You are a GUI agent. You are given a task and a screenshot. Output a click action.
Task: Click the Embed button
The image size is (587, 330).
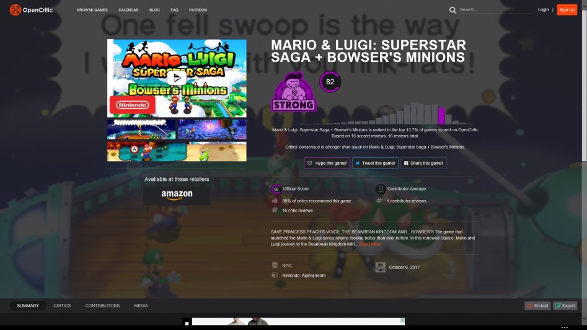coord(537,306)
